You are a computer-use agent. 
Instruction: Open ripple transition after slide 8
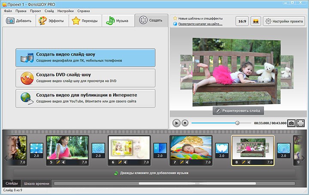284,150
